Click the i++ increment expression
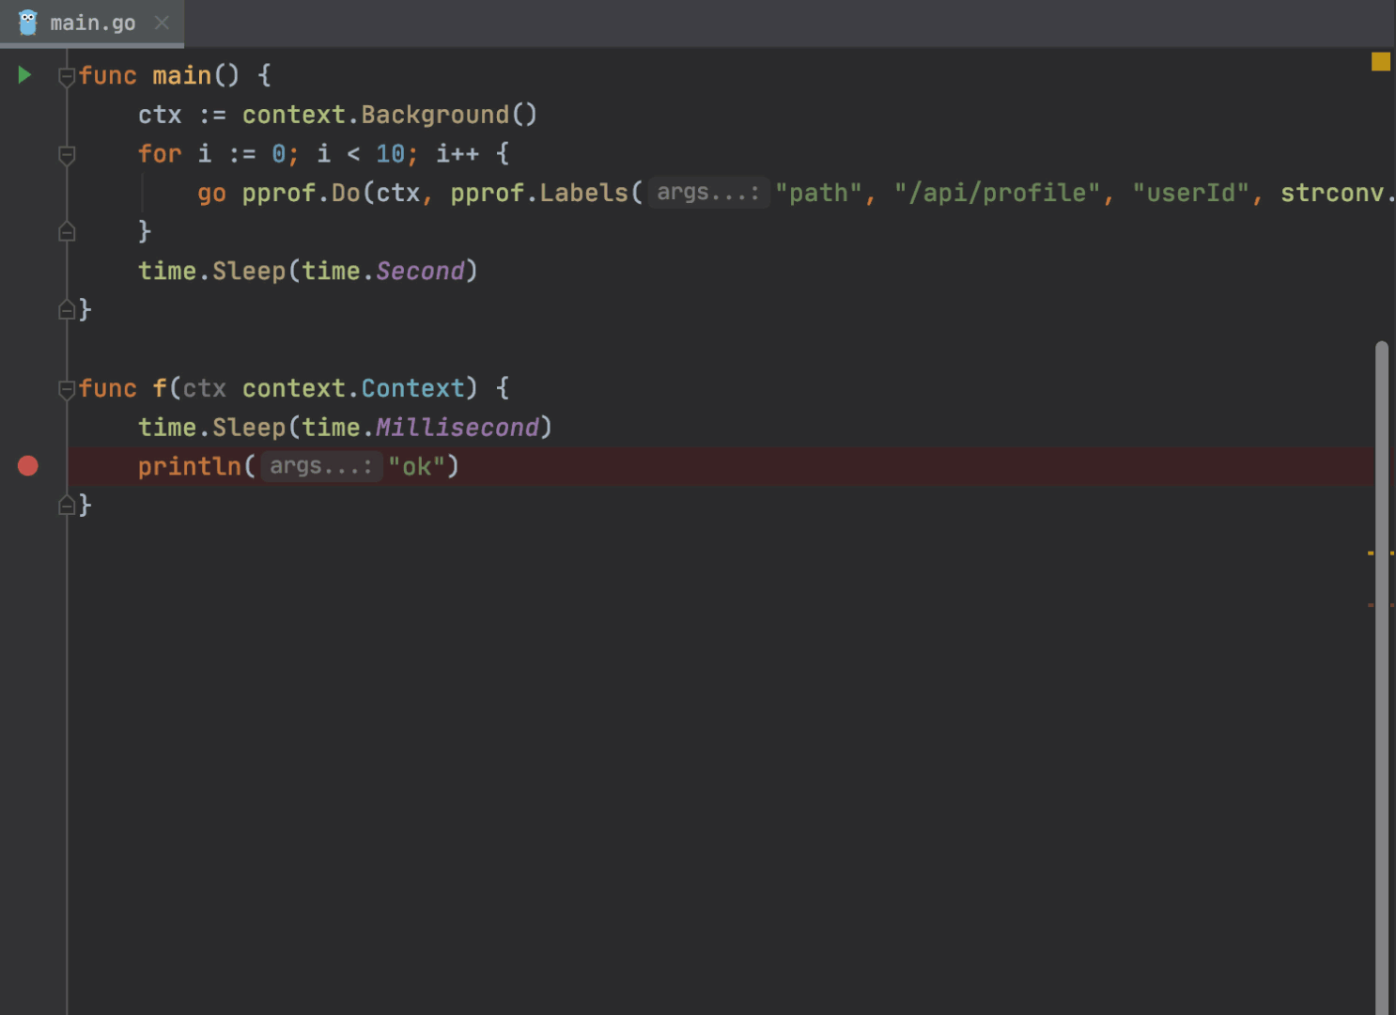Image resolution: width=1396 pixels, height=1015 pixels. point(458,154)
